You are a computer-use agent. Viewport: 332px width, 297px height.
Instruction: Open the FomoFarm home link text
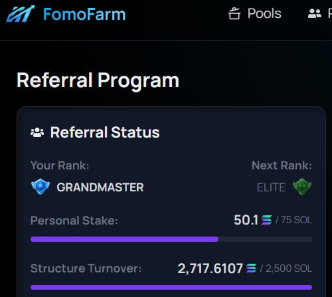tap(84, 14)
